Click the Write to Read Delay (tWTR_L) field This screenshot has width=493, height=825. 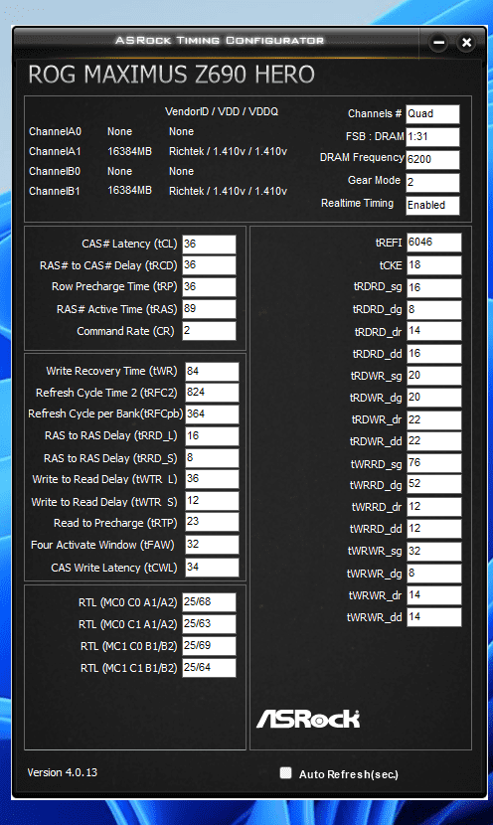pos(212,479)
